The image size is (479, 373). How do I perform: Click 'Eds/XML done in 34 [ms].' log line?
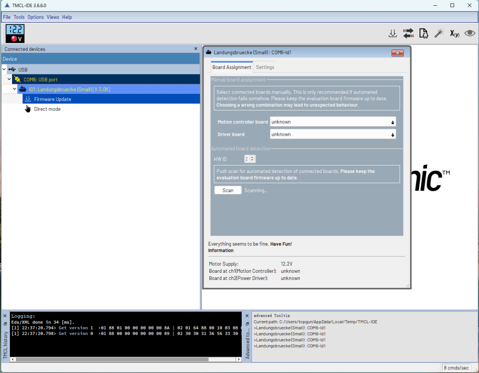coord(43,322)
